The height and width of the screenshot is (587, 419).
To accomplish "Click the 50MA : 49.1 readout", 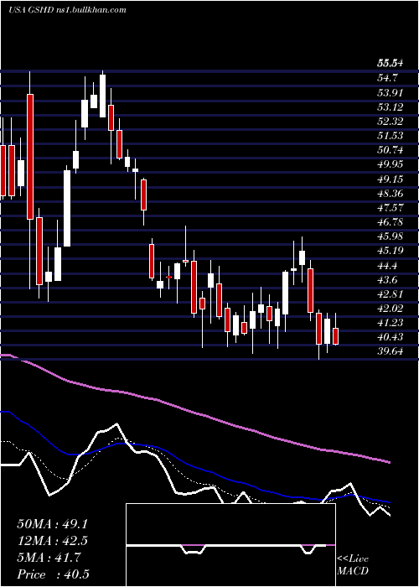I will coord(52,524).
